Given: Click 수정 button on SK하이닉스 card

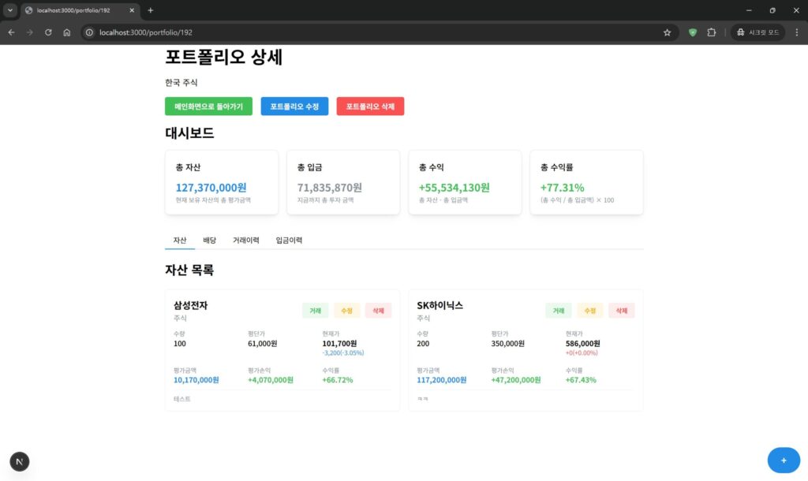Looking at the screenshot, I should pos(589,311).
